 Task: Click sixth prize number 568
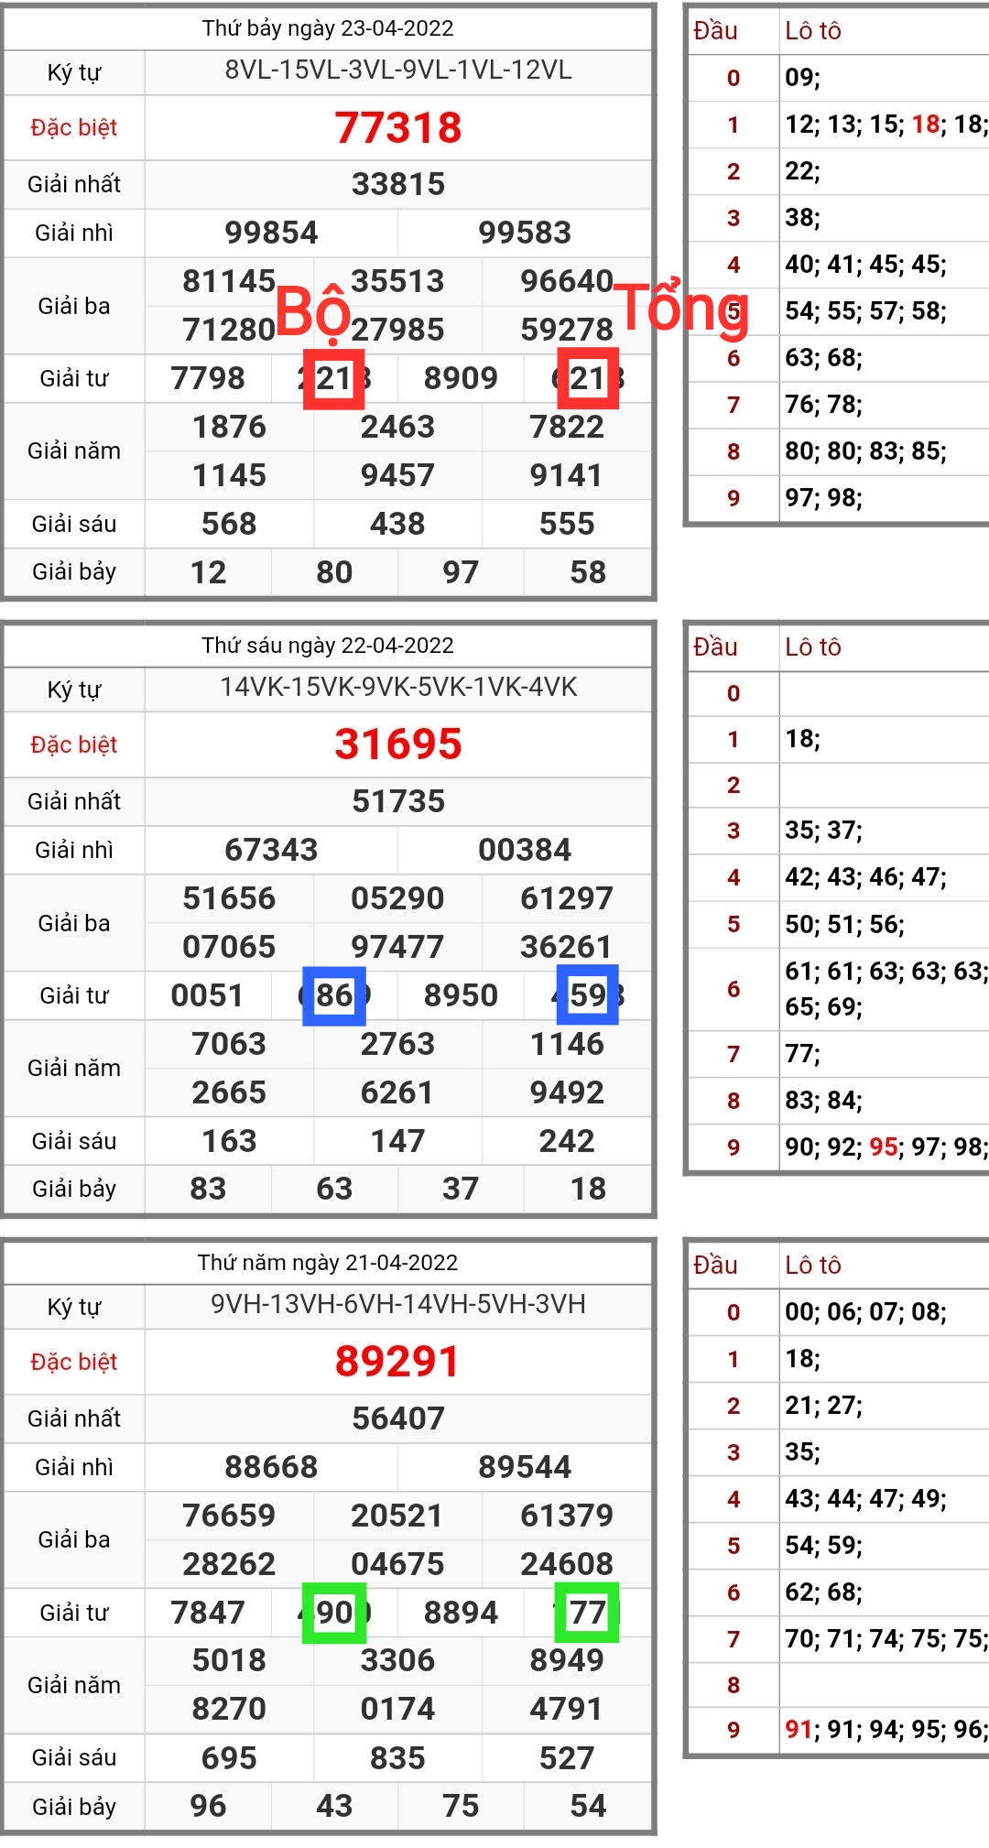click(x=229, y=524)
